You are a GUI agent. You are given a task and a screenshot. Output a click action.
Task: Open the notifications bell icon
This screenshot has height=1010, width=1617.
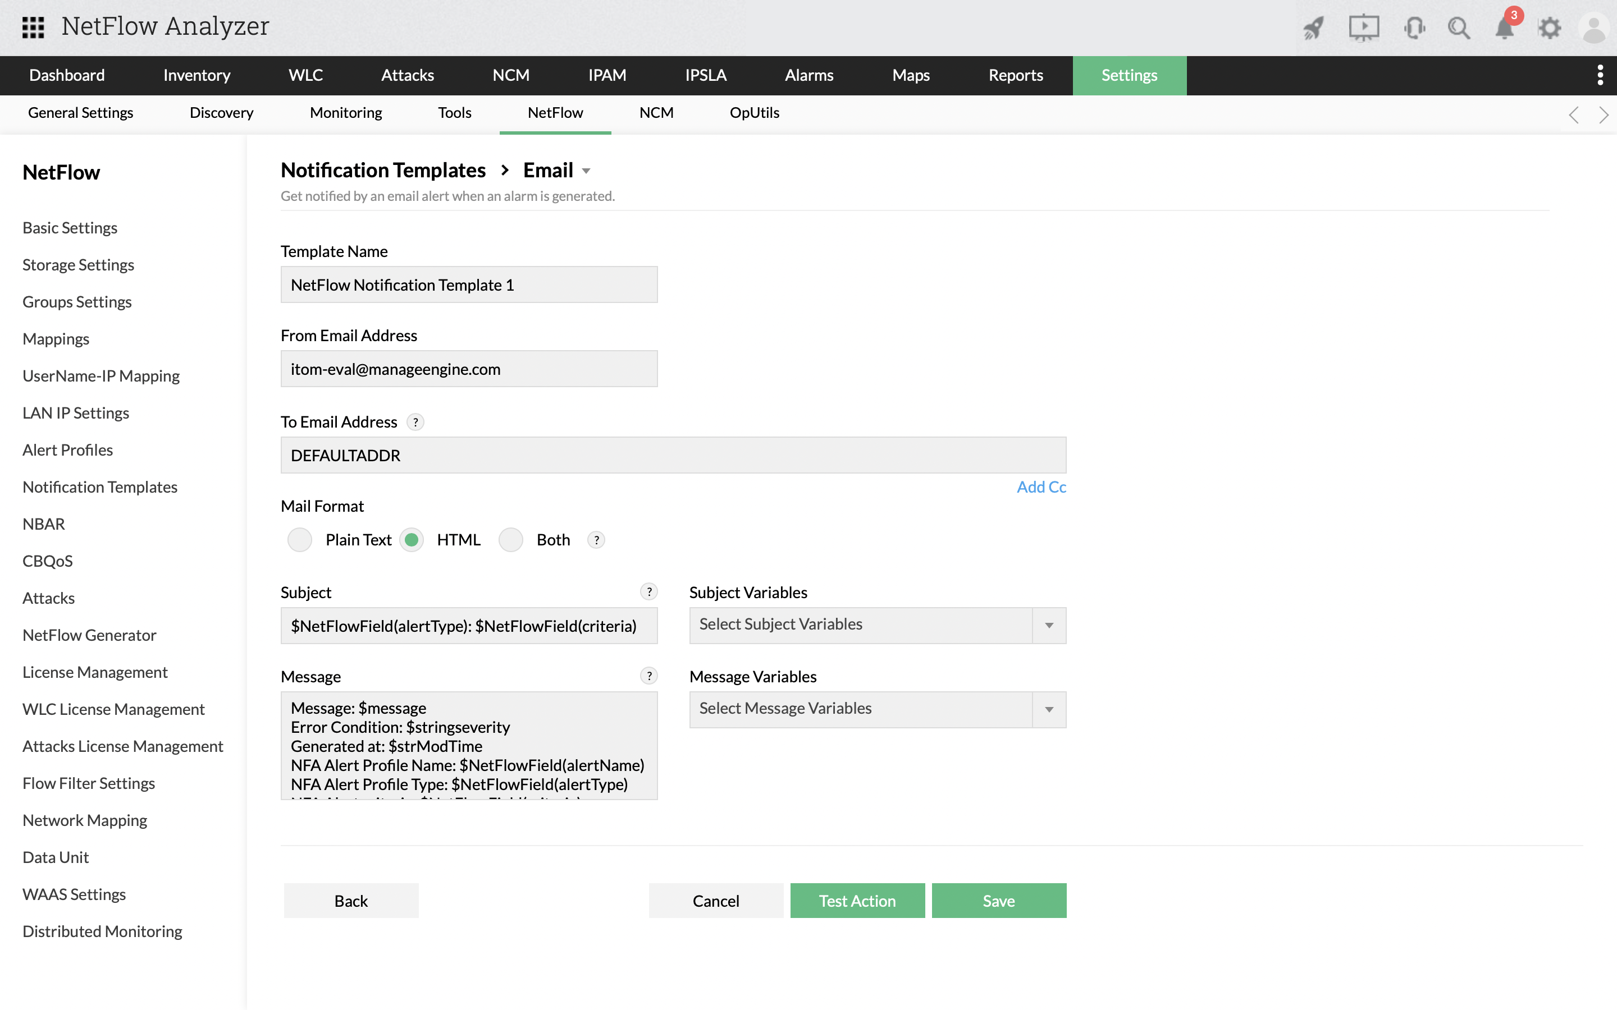tap(1504, 28)
